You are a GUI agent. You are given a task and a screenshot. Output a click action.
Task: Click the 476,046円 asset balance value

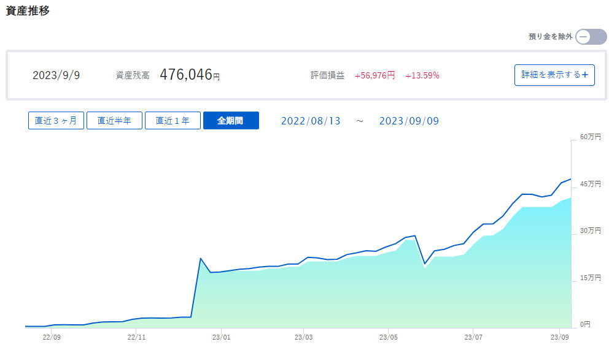tap(189, 75)
